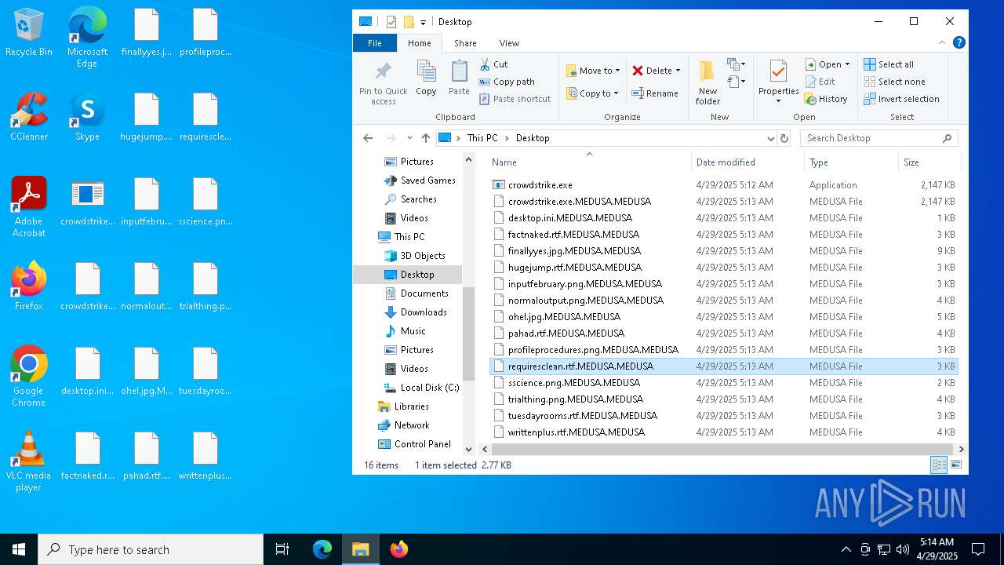Select Saved Games in navigation pane
Viewport: 1004px width, 565px height.
(420, 180)
